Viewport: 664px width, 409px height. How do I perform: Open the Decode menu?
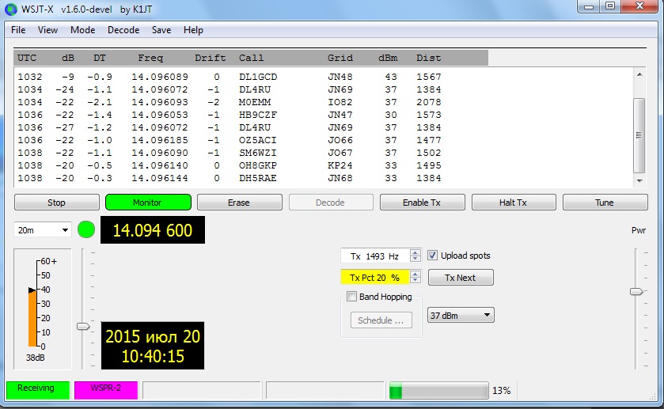(123, 30)
